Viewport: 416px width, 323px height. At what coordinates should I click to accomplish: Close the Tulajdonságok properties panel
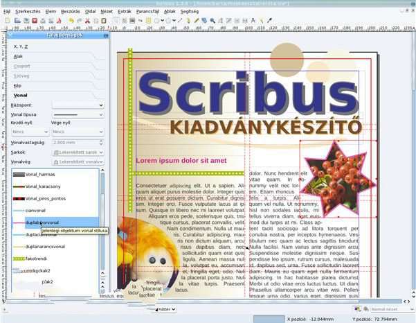(x=106, y=35)
